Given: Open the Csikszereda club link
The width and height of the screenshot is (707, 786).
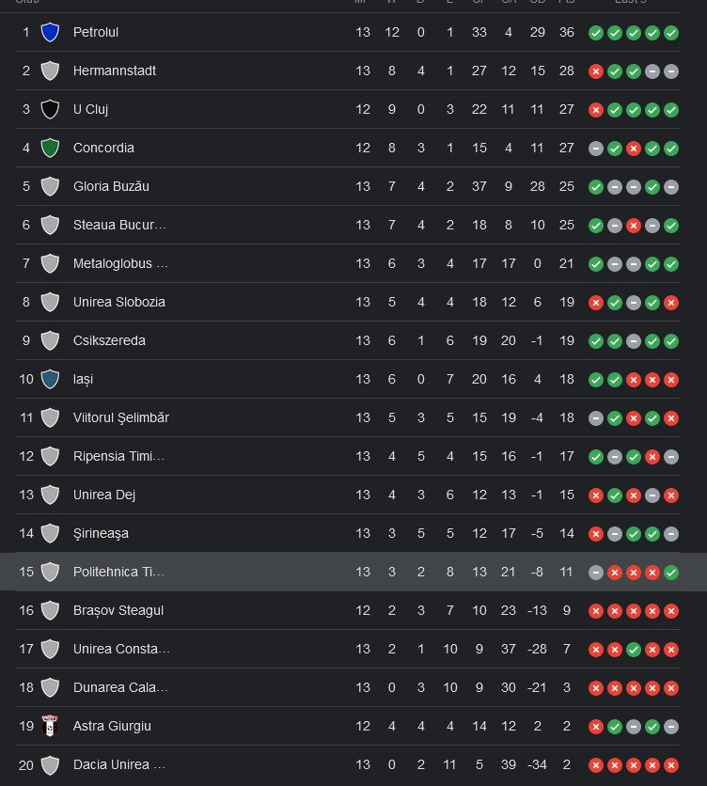Looking at the screenshot, I should [x=109, y=340].
